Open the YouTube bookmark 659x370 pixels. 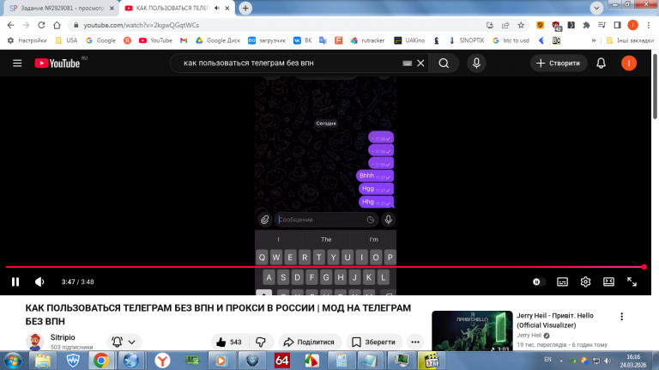tap(155, 40)
